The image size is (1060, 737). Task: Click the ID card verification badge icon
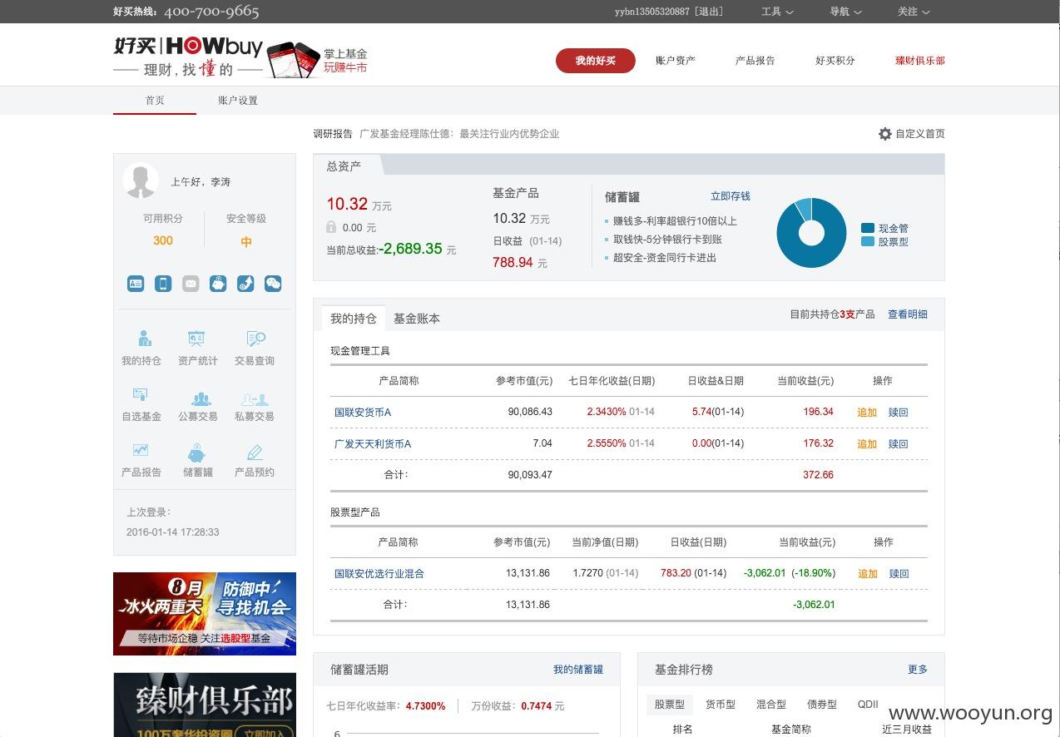136,284
